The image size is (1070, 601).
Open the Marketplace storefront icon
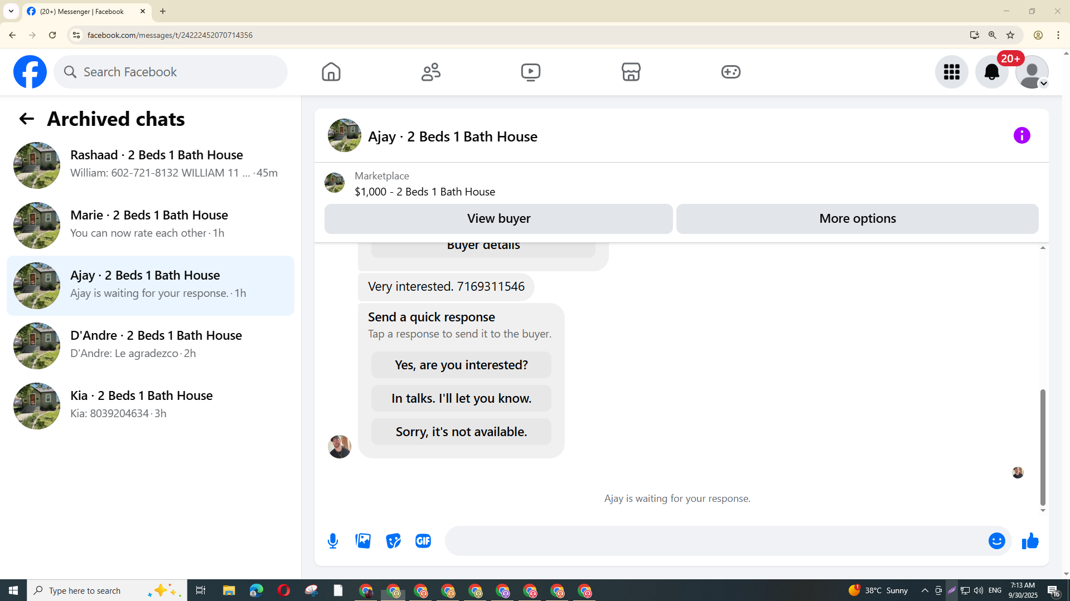click(631, 72)
